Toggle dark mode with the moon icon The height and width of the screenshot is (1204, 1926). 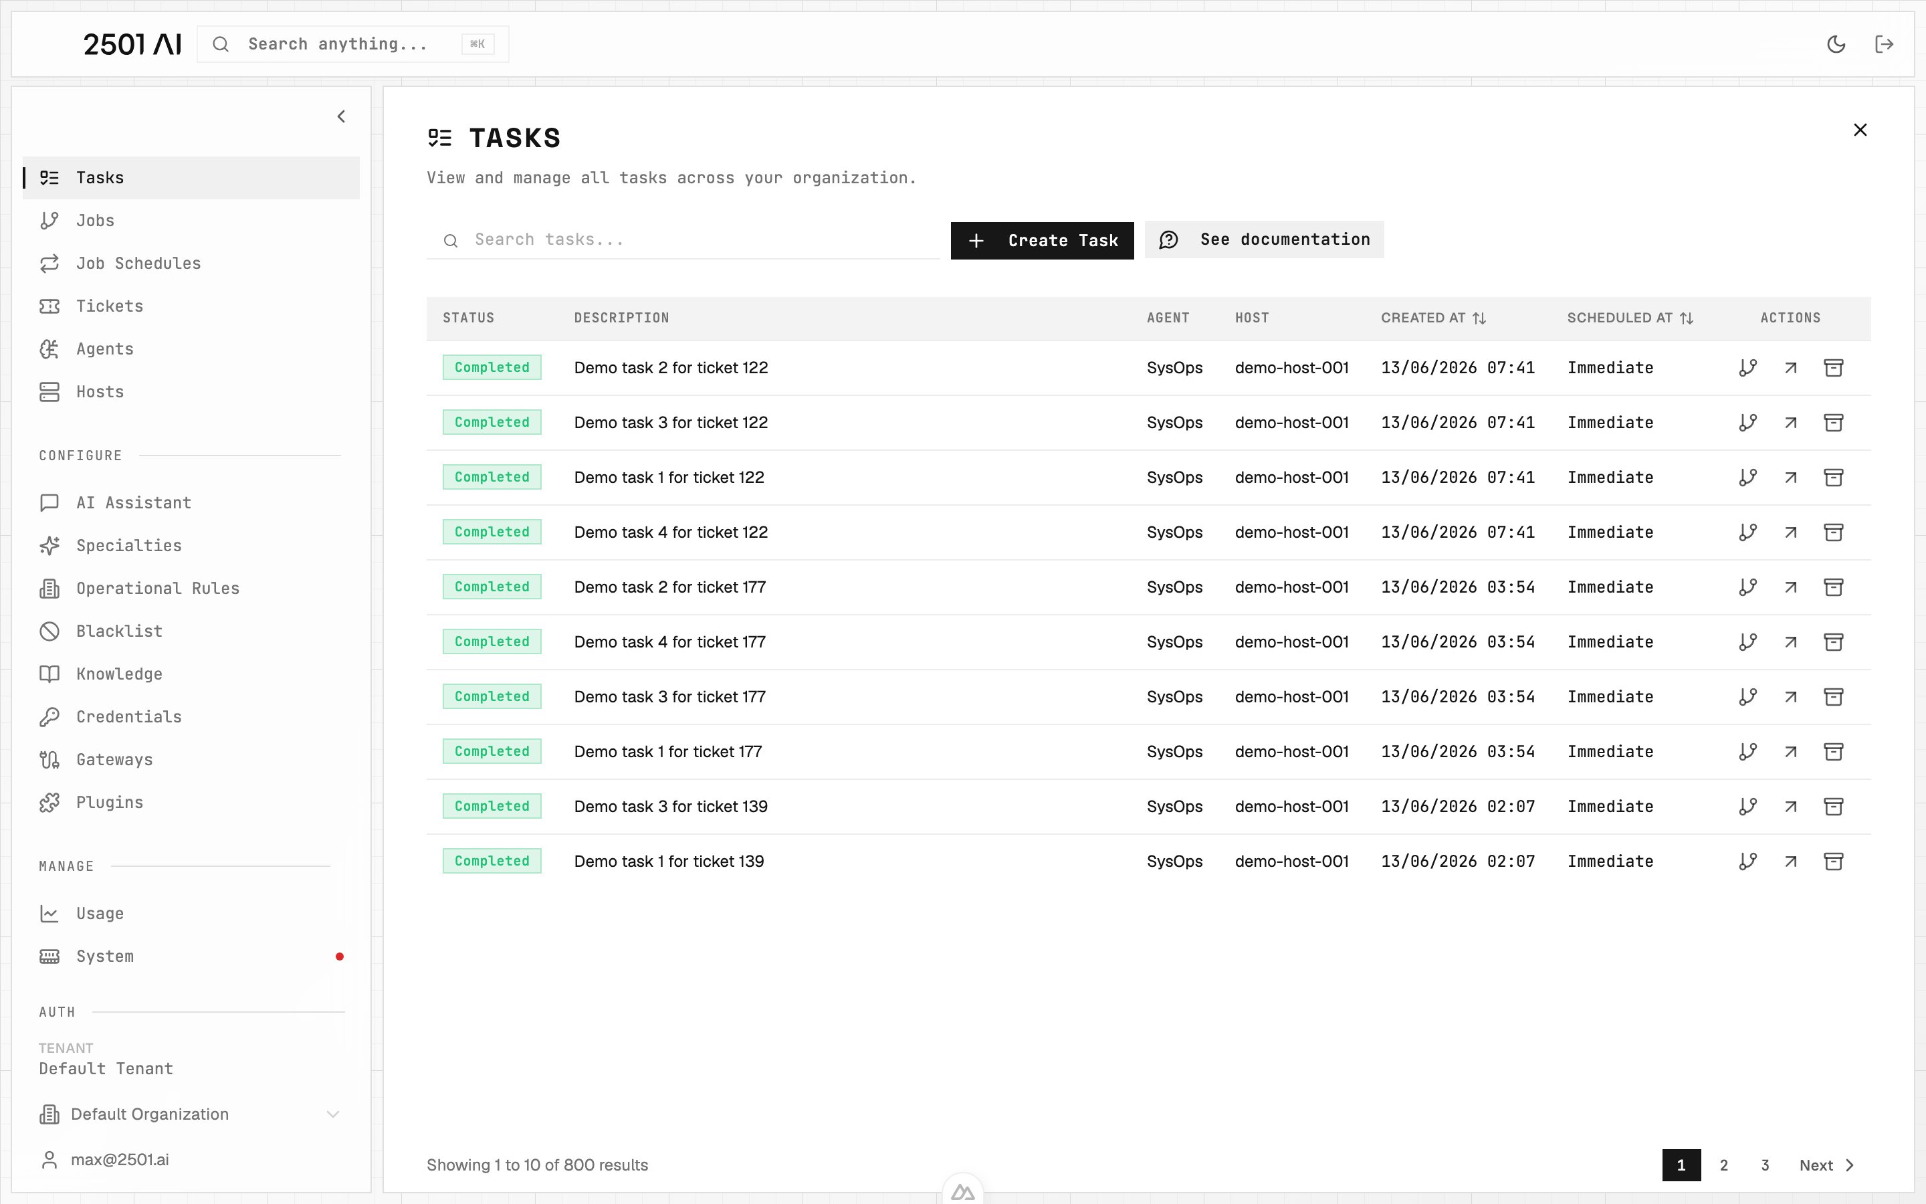1836,43
